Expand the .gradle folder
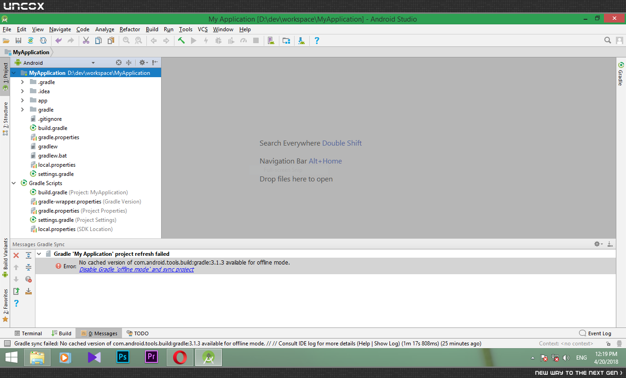626x378 pixels. click(x=22, y=82)
